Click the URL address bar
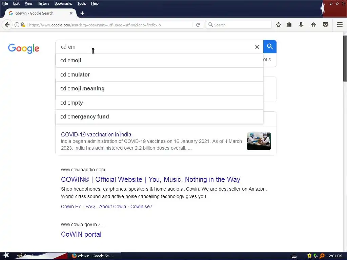This screenshot has width=347, height=260. pos(109,25)
